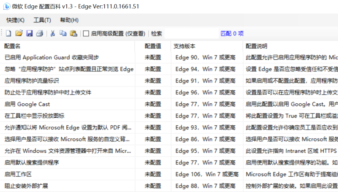This screenshot has width=338, height=192.
Task: Sort by the 支持版本 column header
Action: (207, 46)
